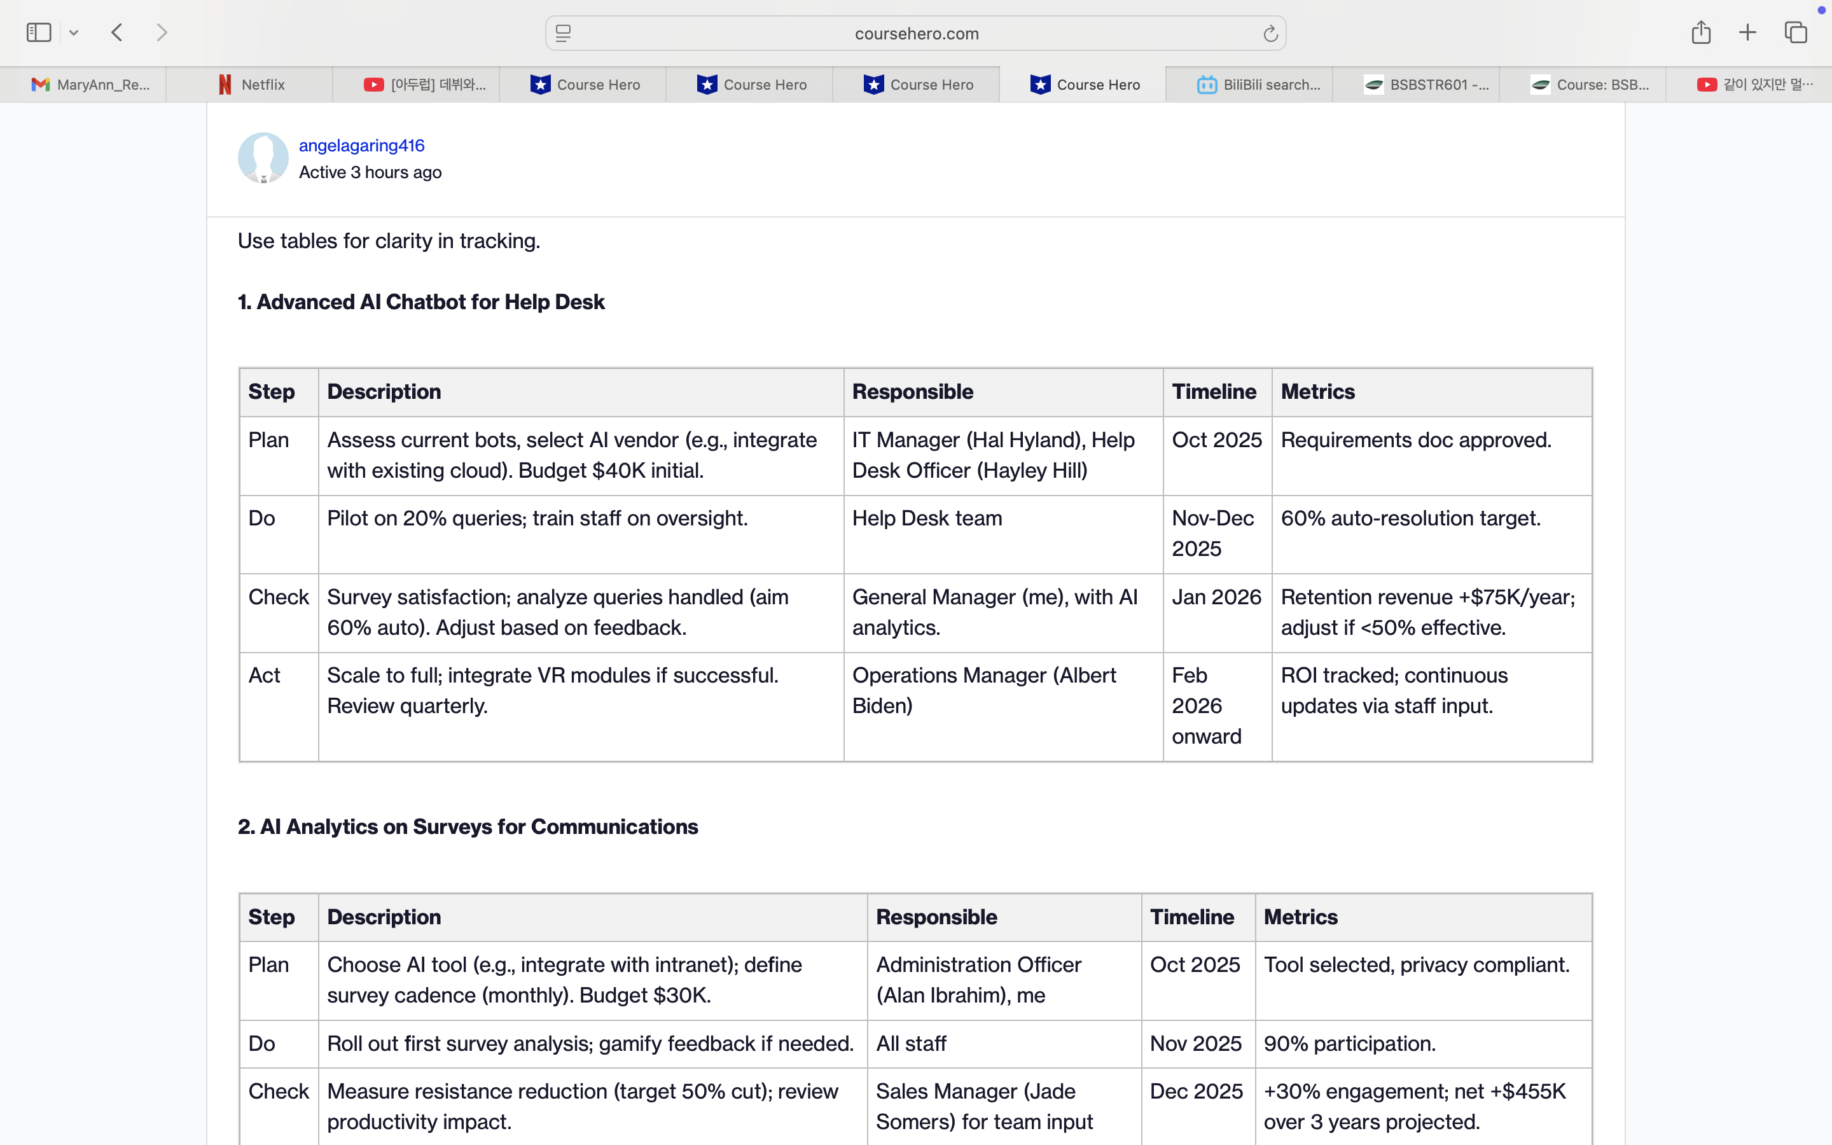
Task: Toggle the Safari sidebar icon
Action: click(39, 32)
